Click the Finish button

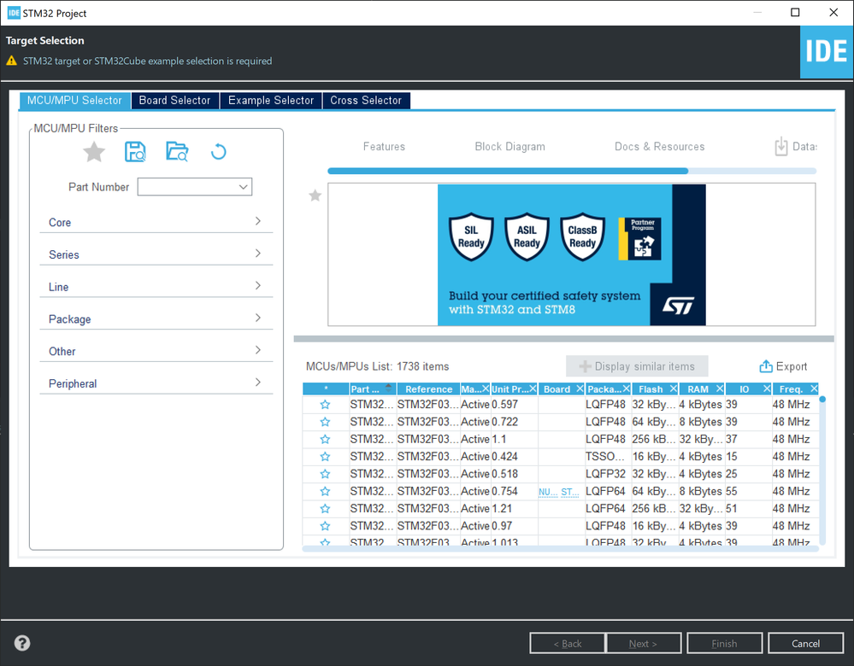tap(724, 643)
